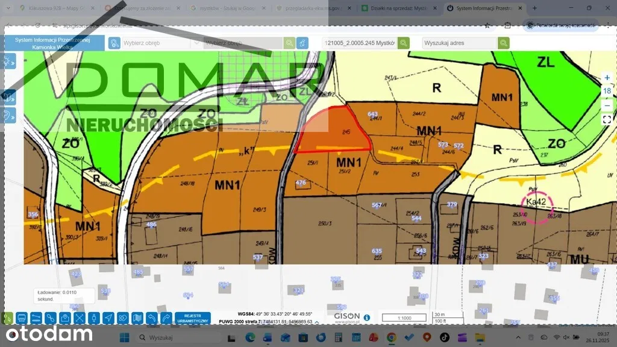
Task: Click the zoom in plus button
Action: click(x=607, y=78)
